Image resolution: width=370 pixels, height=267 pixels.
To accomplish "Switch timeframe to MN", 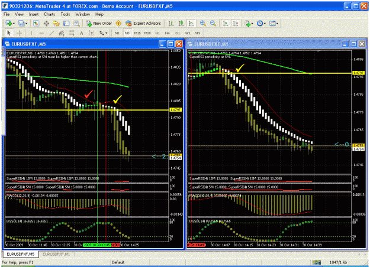I will [x=198, y=33].
